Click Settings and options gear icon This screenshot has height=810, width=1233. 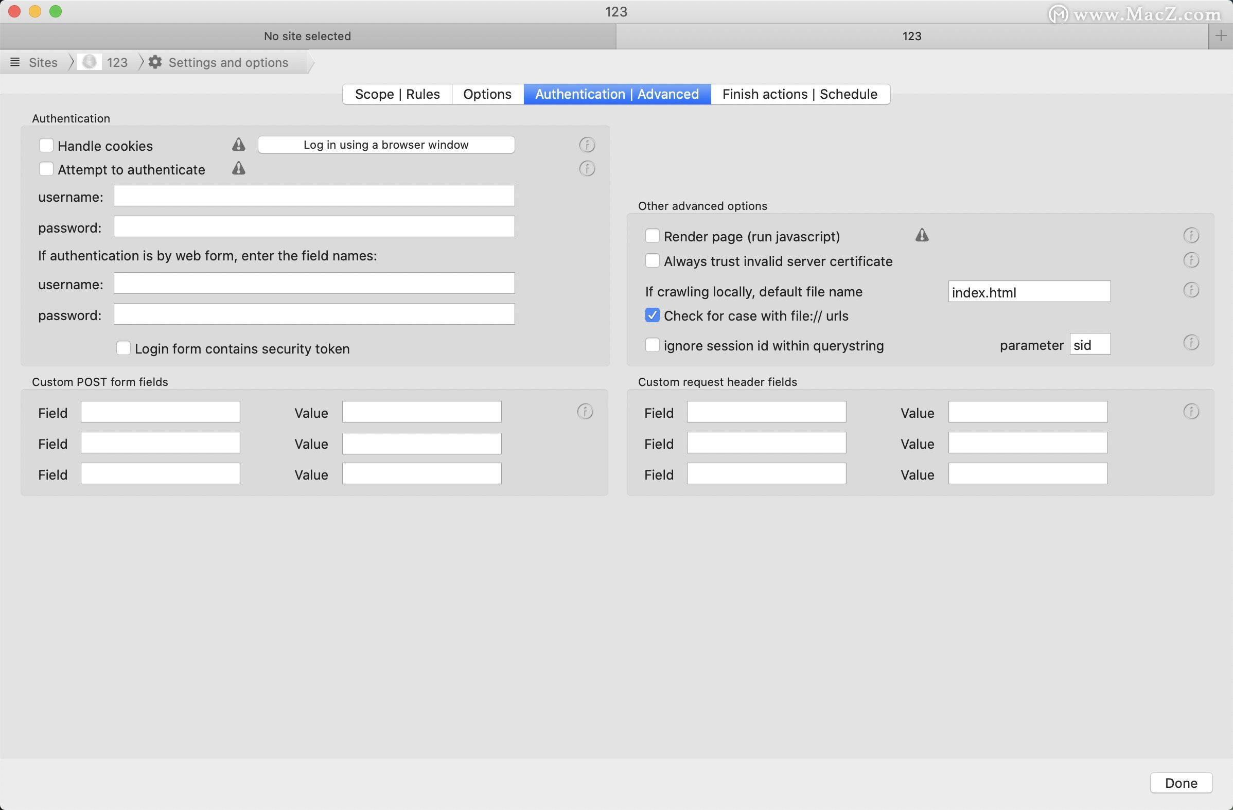(x=155, y=62)
